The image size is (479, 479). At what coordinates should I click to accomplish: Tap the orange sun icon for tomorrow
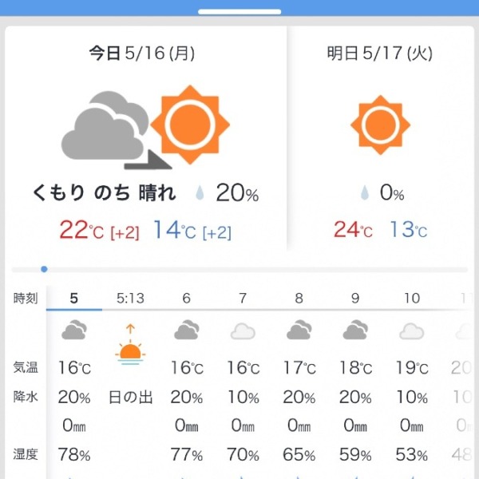(380, 125)
